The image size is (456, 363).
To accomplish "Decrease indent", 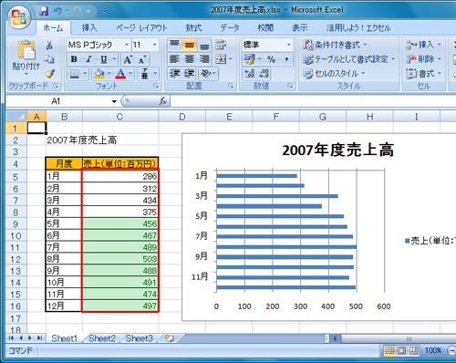I will pos(174,74).
